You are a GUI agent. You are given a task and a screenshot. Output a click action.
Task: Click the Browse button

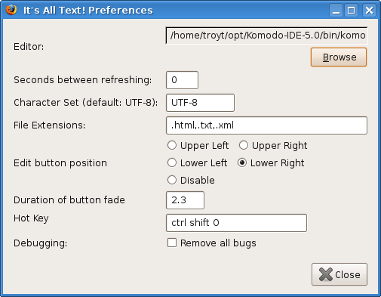point(339,57)
